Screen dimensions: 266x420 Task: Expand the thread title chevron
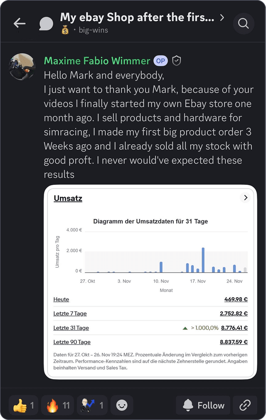coord(222,17)
